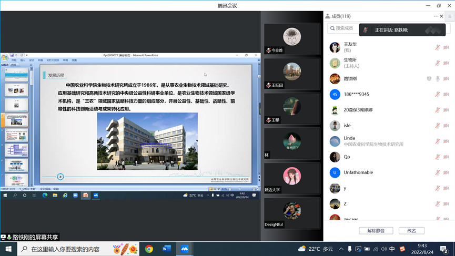Click the hamburger menu icon beside members panel

click(x=450, y=16)
